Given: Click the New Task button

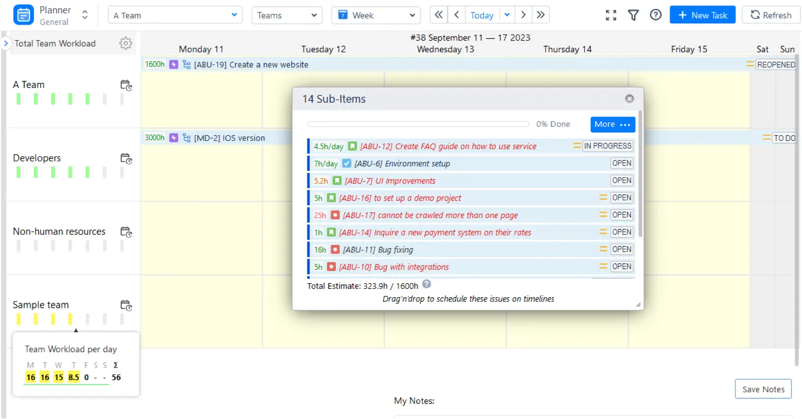Looking at the screenshot, I should coord(703,15).
